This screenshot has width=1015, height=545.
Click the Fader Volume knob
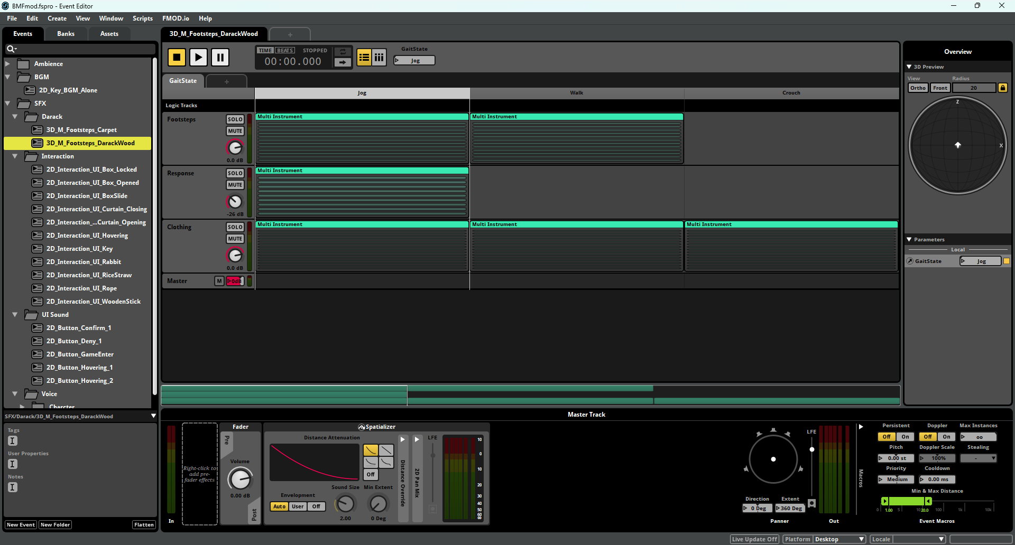click(240, 480)
